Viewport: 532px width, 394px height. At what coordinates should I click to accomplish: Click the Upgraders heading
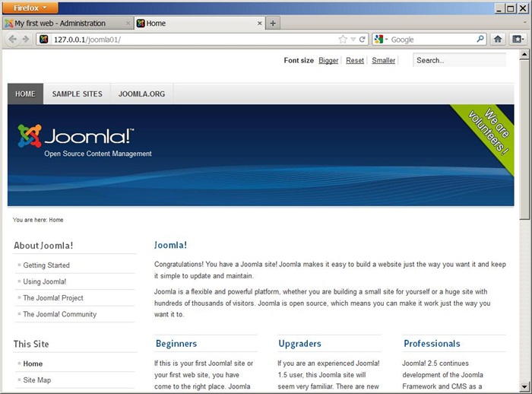pyautogui.click(x=300, y=343)
